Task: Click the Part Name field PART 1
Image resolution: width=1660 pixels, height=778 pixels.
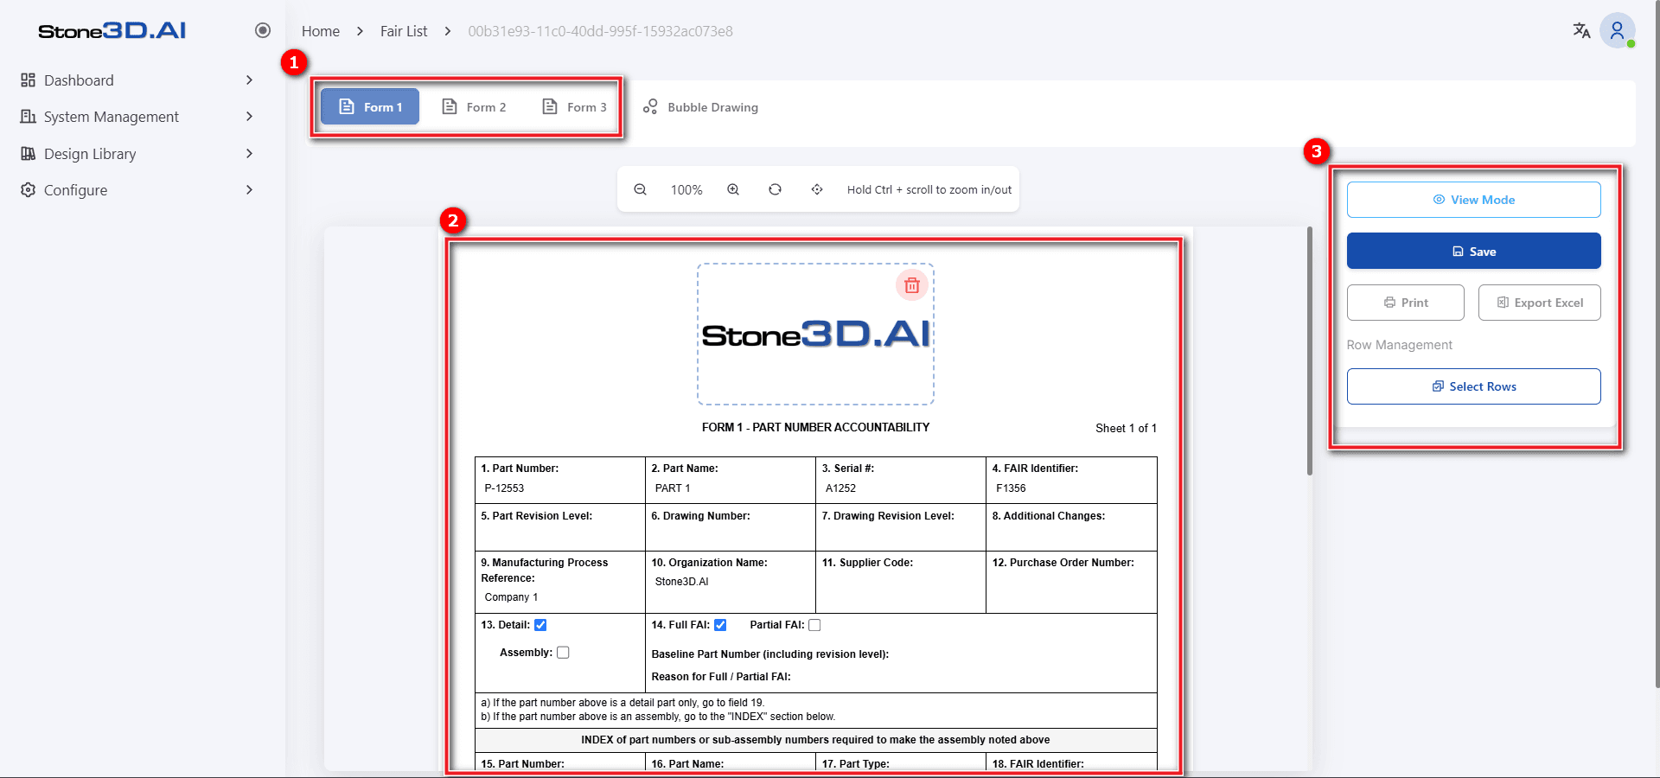Action: (x=731, y=488)
